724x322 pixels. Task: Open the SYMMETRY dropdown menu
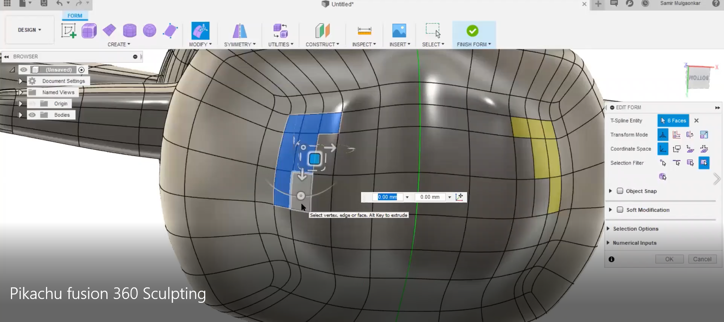click(x=240, y=44)
